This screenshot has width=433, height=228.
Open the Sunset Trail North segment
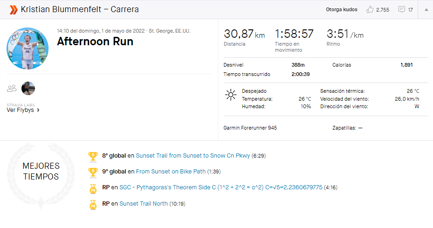tap(143, 204)
